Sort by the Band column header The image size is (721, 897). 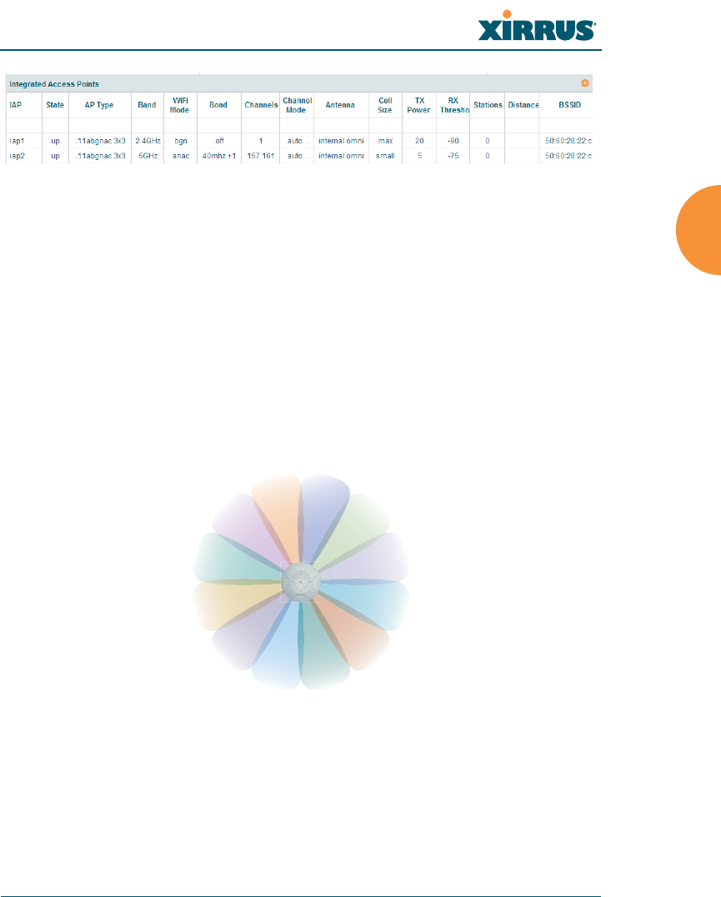(x=147, y=105)
